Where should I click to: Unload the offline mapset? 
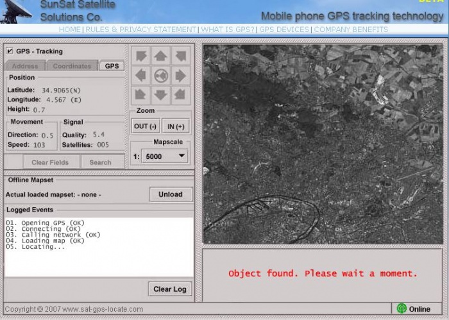[171, 194]
